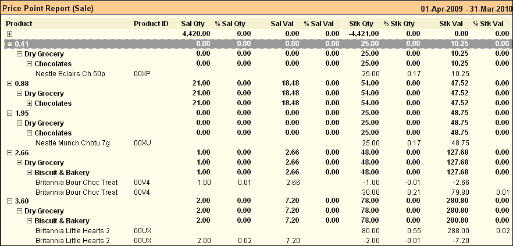Expand the blank top row with the plus box

pos(9,34)
